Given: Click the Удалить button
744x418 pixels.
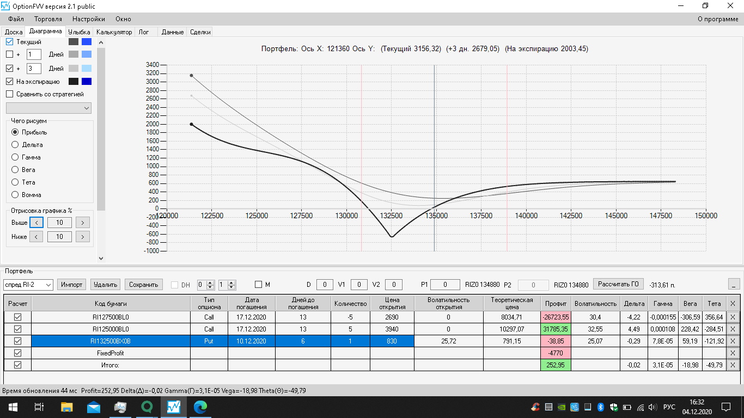Looking at the screenshot, I should 106,284.
